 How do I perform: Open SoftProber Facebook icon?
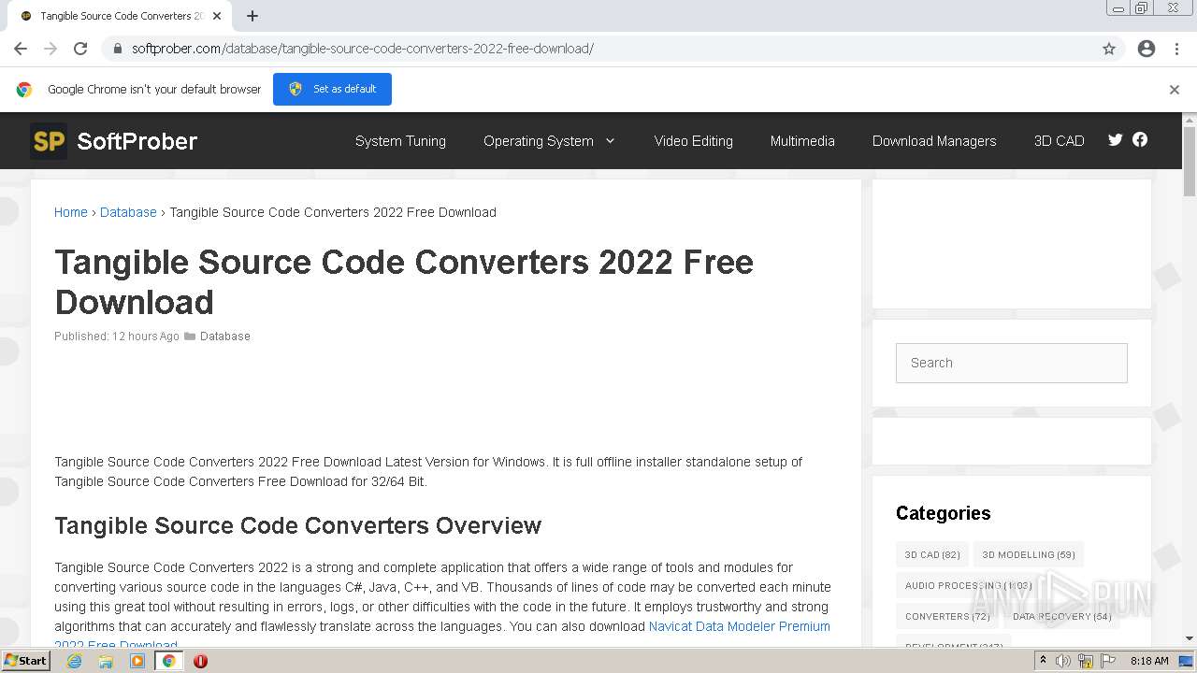tap(1140, 139)
